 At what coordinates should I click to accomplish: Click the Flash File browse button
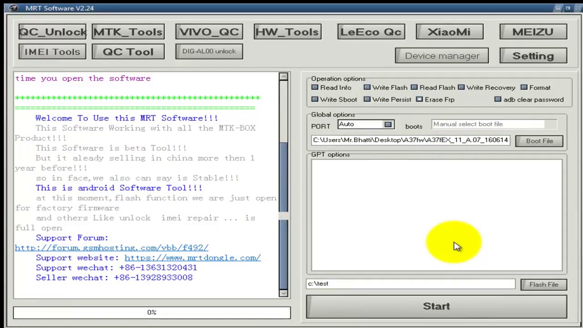tap(543, 285)
